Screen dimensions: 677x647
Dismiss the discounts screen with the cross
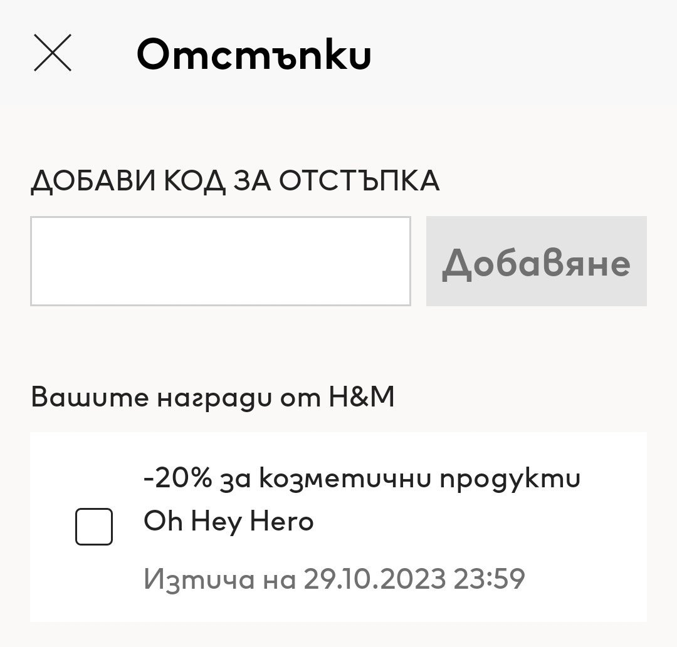tap(53, 53)
